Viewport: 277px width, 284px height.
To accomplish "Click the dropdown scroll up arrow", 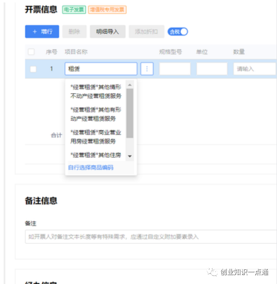I will [x=130, y=85].
